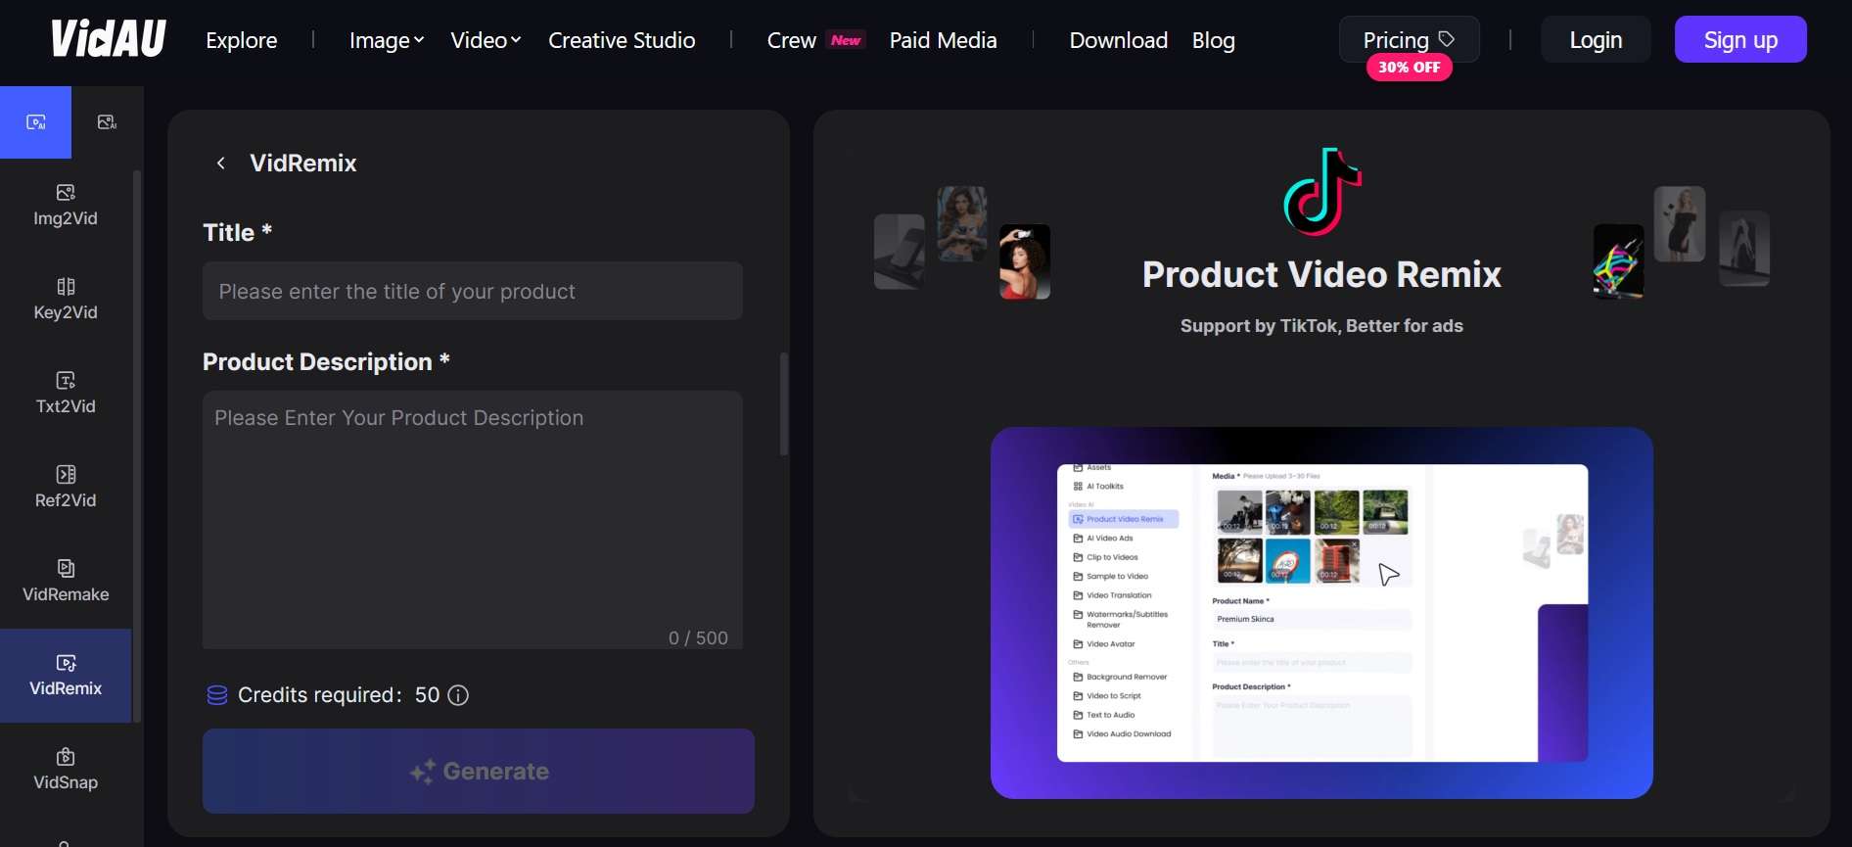Viewport: 1852px width, 847px height.
Task: Open Creative Studio
Action: (x=622, y=40)
